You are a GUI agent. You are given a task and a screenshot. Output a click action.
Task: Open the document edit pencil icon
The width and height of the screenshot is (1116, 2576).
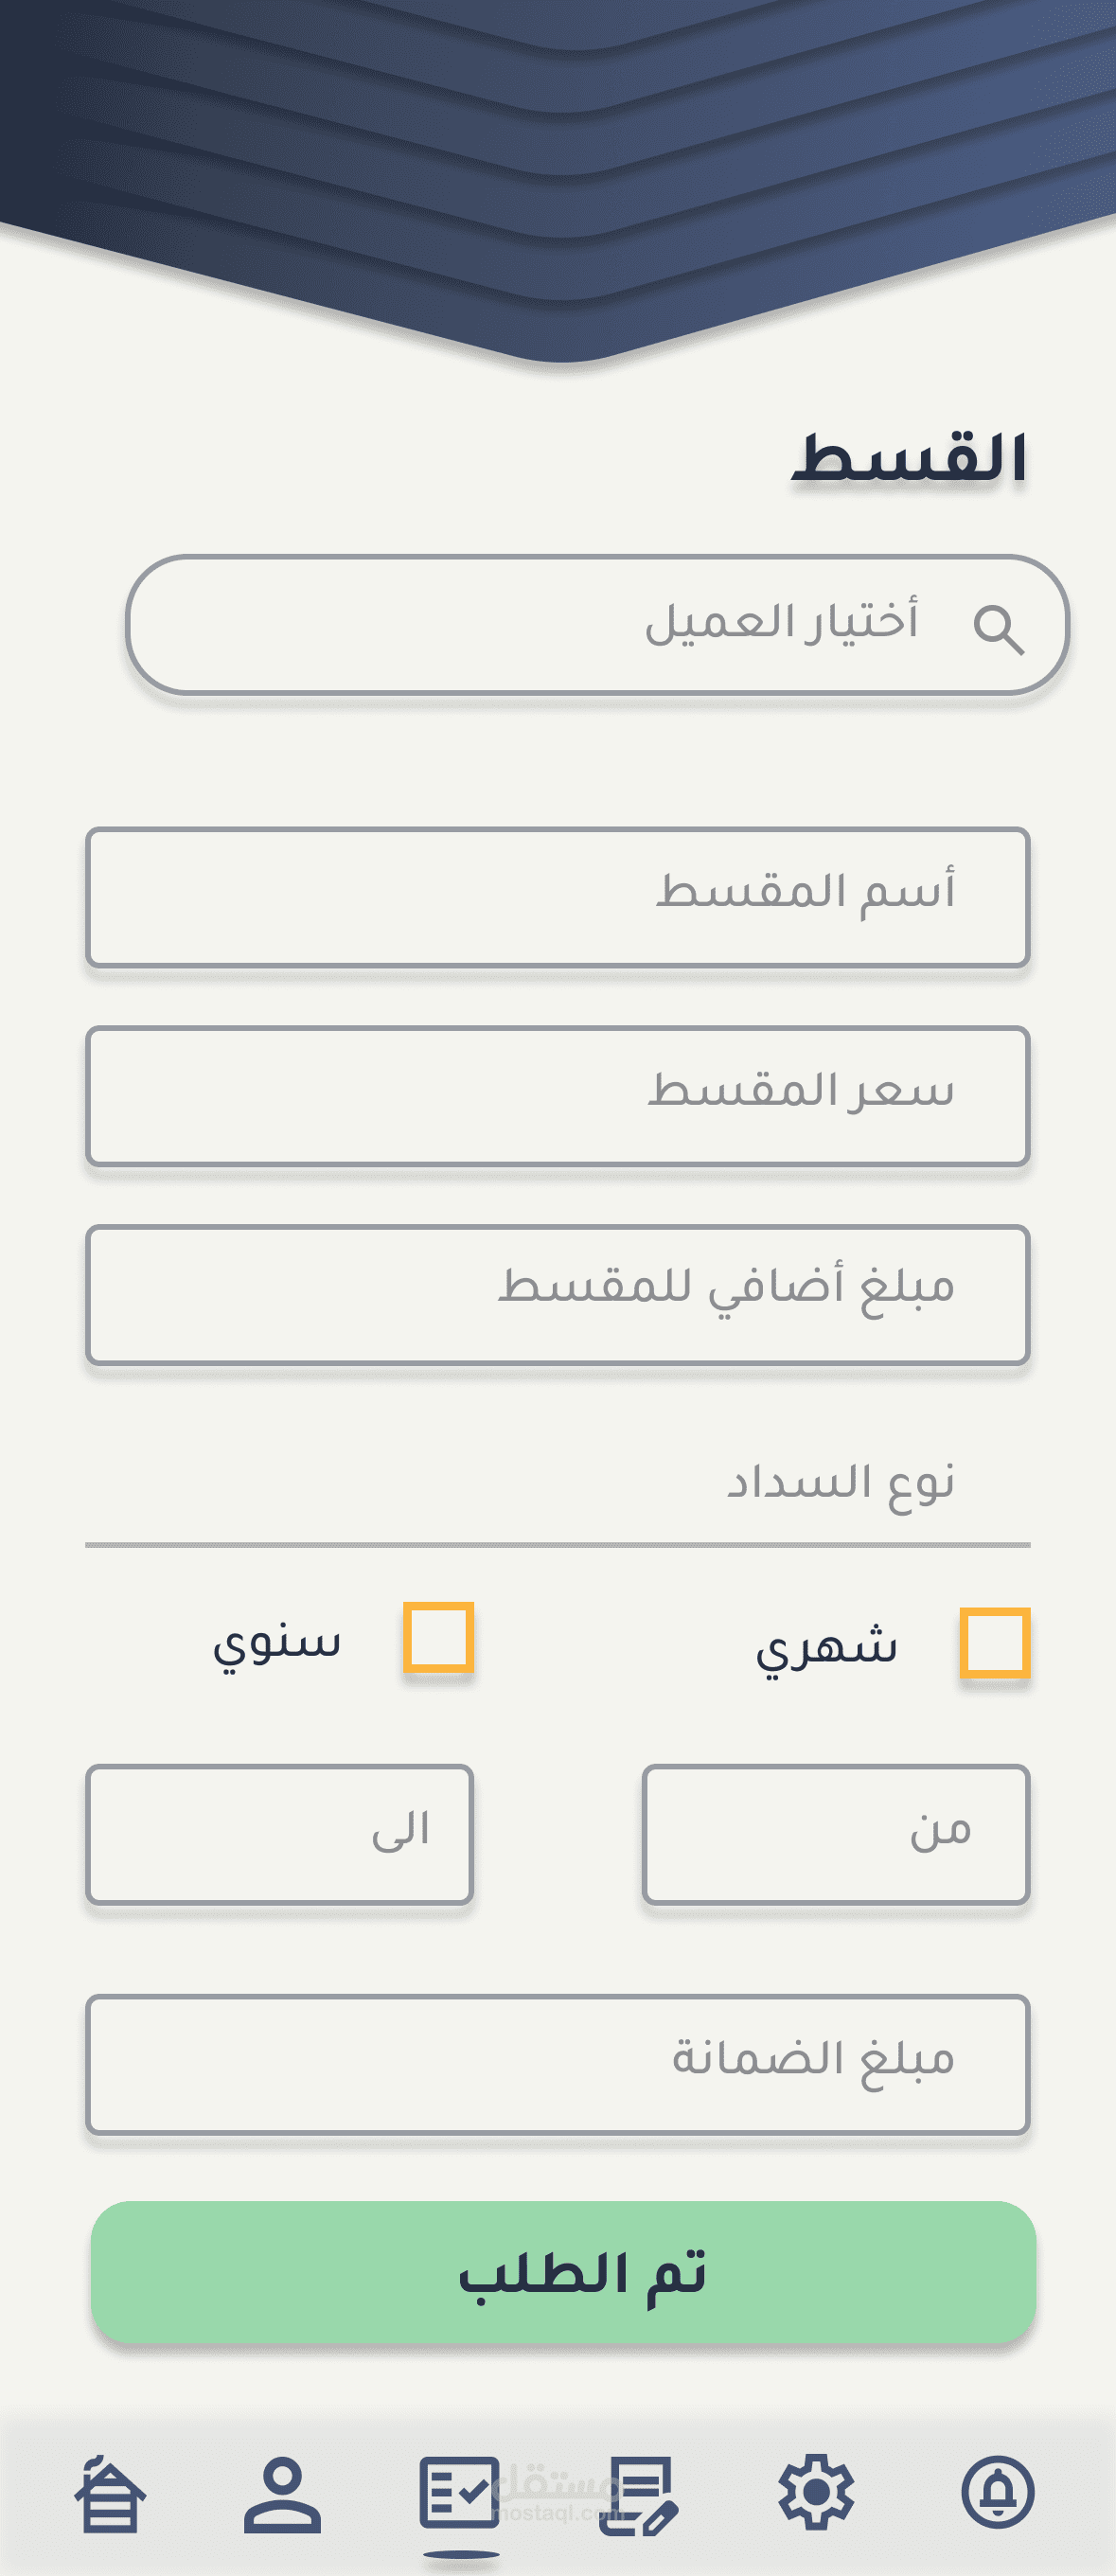638,2495
